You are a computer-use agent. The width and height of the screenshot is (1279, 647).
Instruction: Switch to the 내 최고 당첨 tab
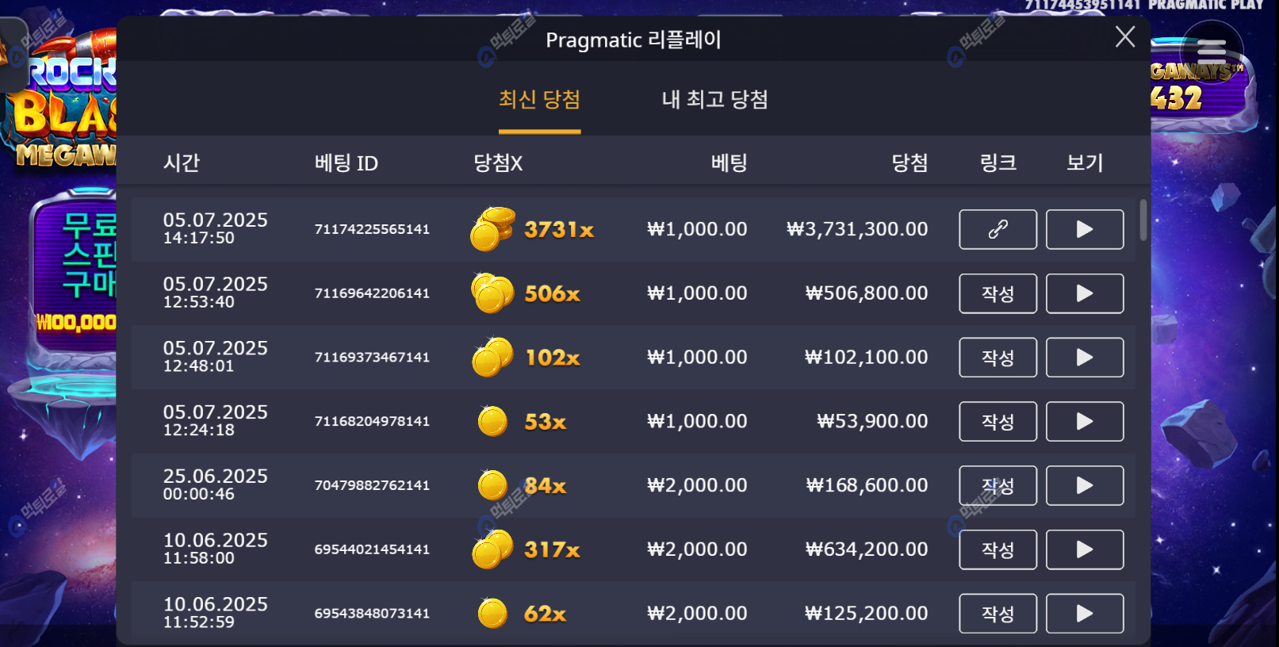[715, 100]
